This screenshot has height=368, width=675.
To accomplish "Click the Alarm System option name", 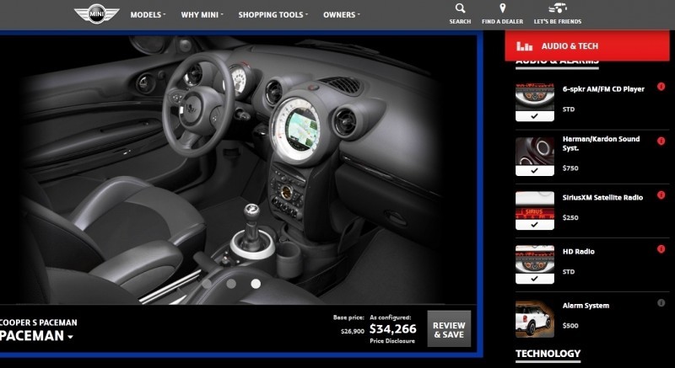I will pyautogui.click(x=586, y=306).
